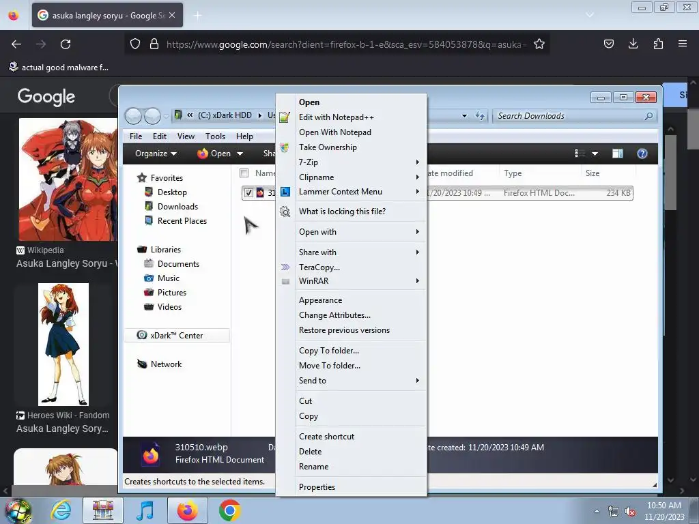
Task: Bookmark this page with the star icon
Action: (539, 44)
